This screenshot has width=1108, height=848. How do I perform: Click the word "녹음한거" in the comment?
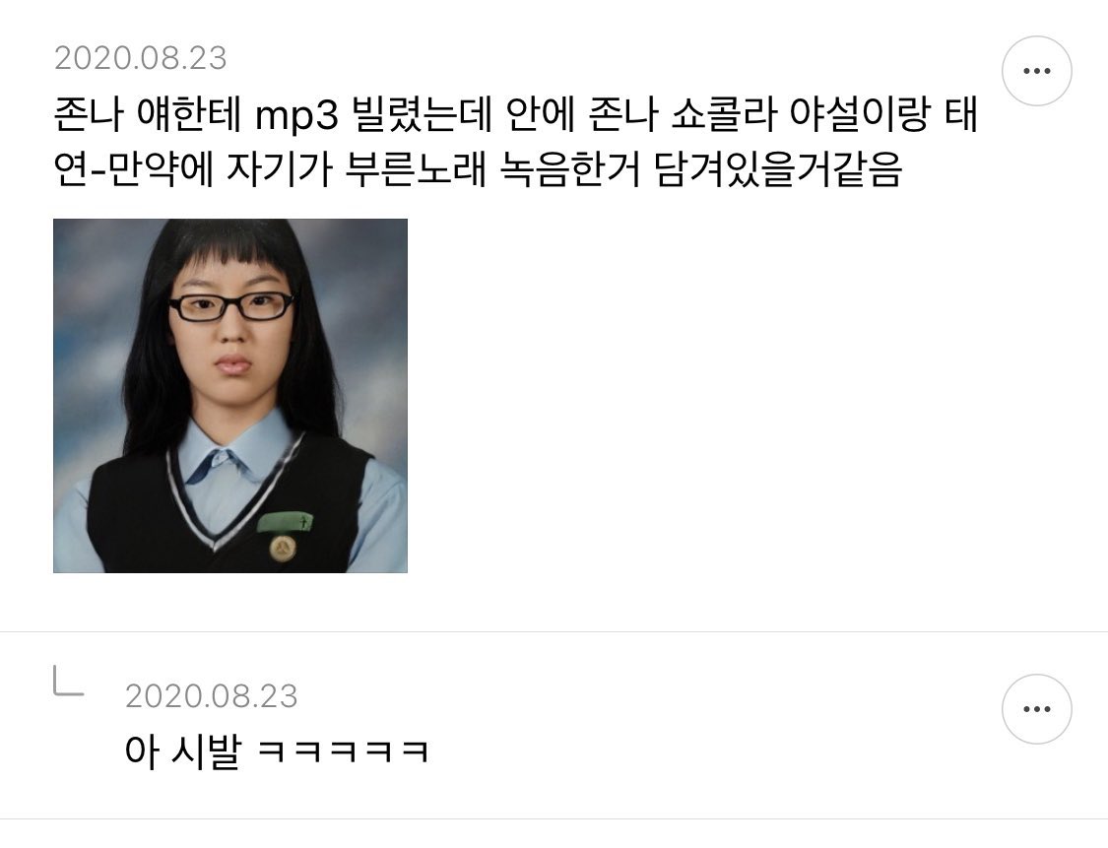569,169
